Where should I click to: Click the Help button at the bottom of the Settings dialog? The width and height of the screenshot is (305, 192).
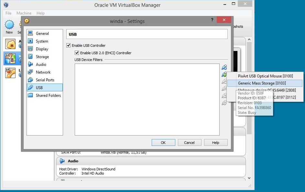(215, 143)
